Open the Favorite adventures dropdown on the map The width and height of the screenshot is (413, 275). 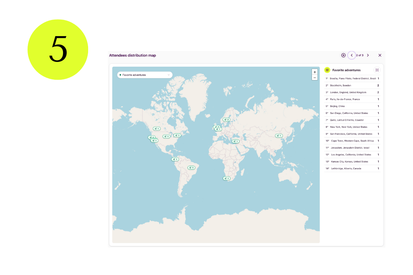coord(145,75)
